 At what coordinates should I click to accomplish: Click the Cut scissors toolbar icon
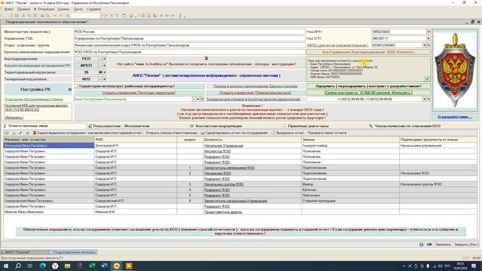click(23, 15)
